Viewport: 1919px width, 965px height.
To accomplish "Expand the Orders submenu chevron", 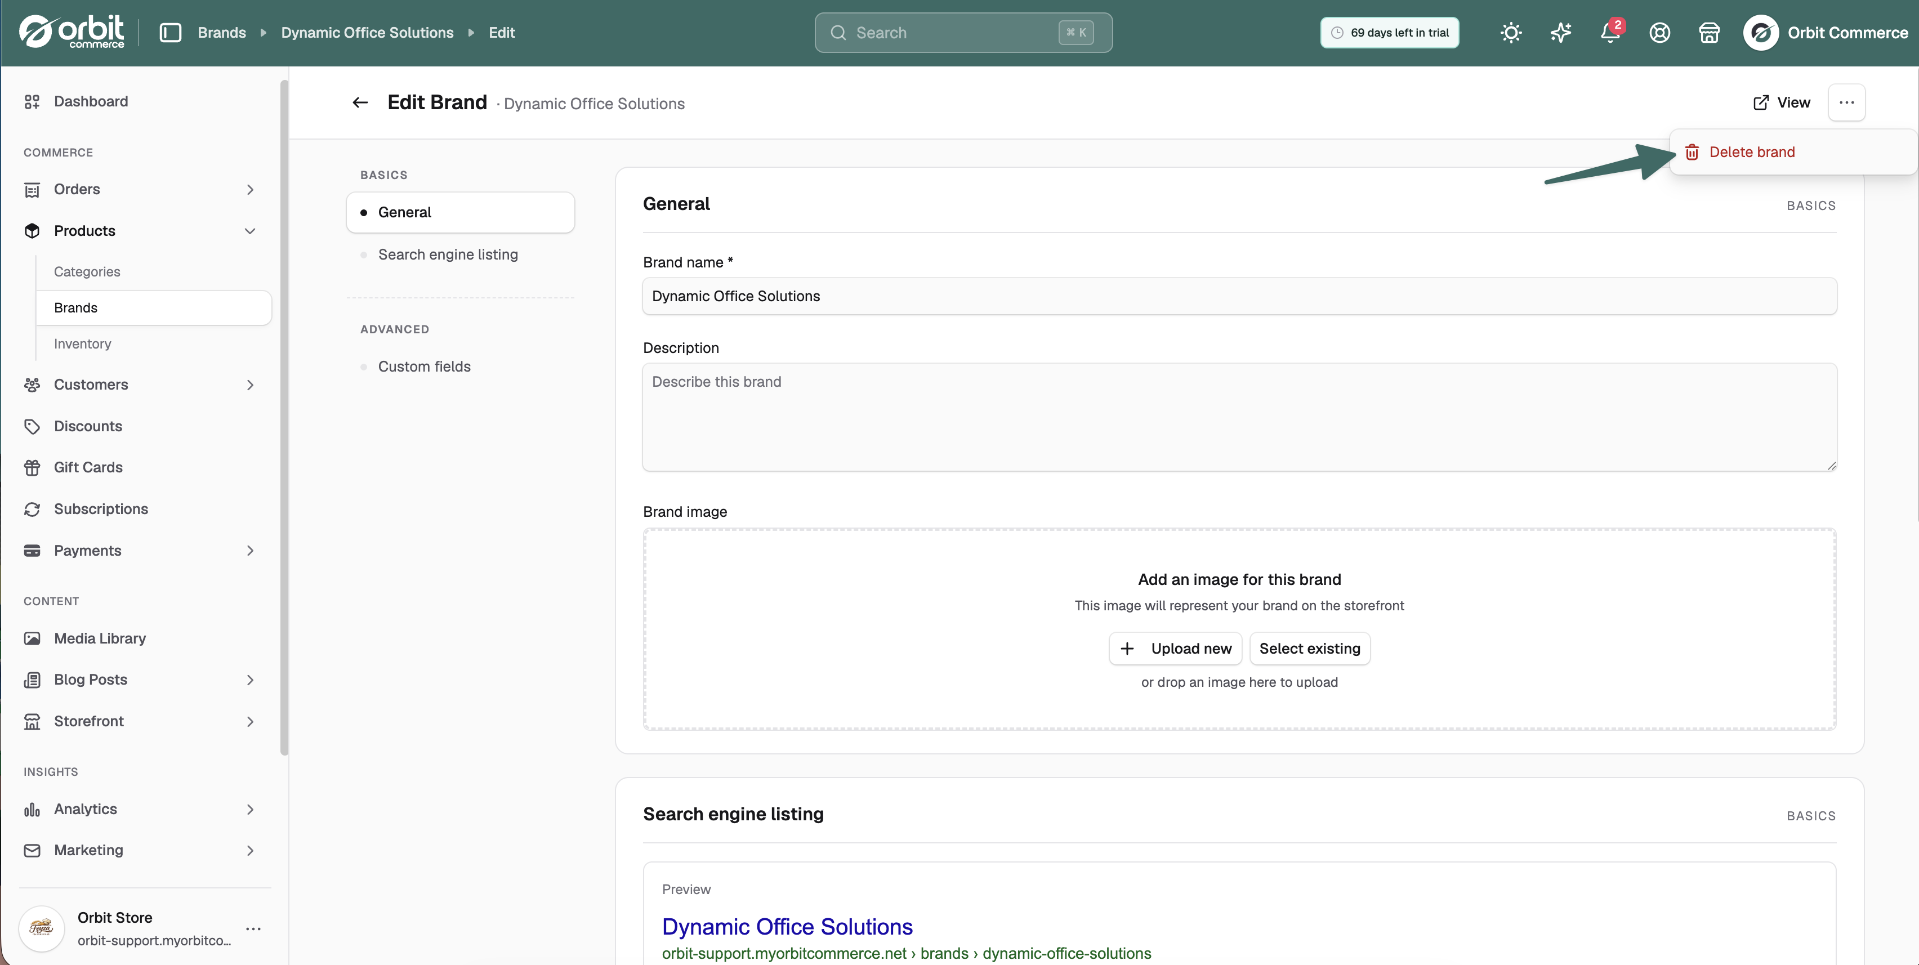I will pos(251,190).
